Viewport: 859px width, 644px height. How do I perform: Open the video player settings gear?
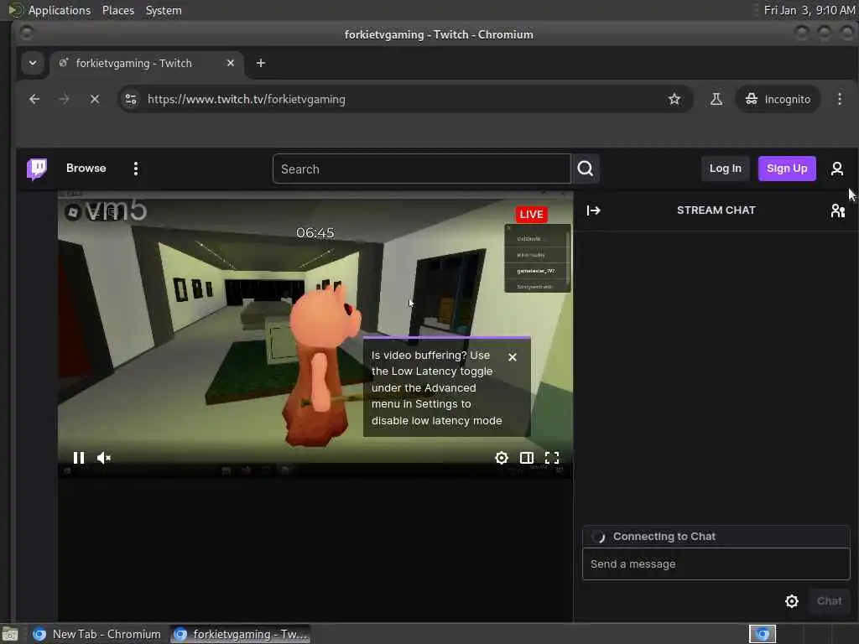(502, 457)
